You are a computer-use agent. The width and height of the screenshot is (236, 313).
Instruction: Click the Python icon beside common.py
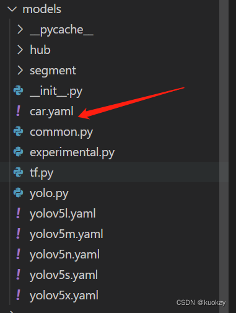18,131
